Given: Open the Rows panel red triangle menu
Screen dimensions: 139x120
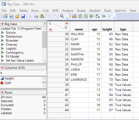Looking at the screenshot, I should click(x=2, y=93).
